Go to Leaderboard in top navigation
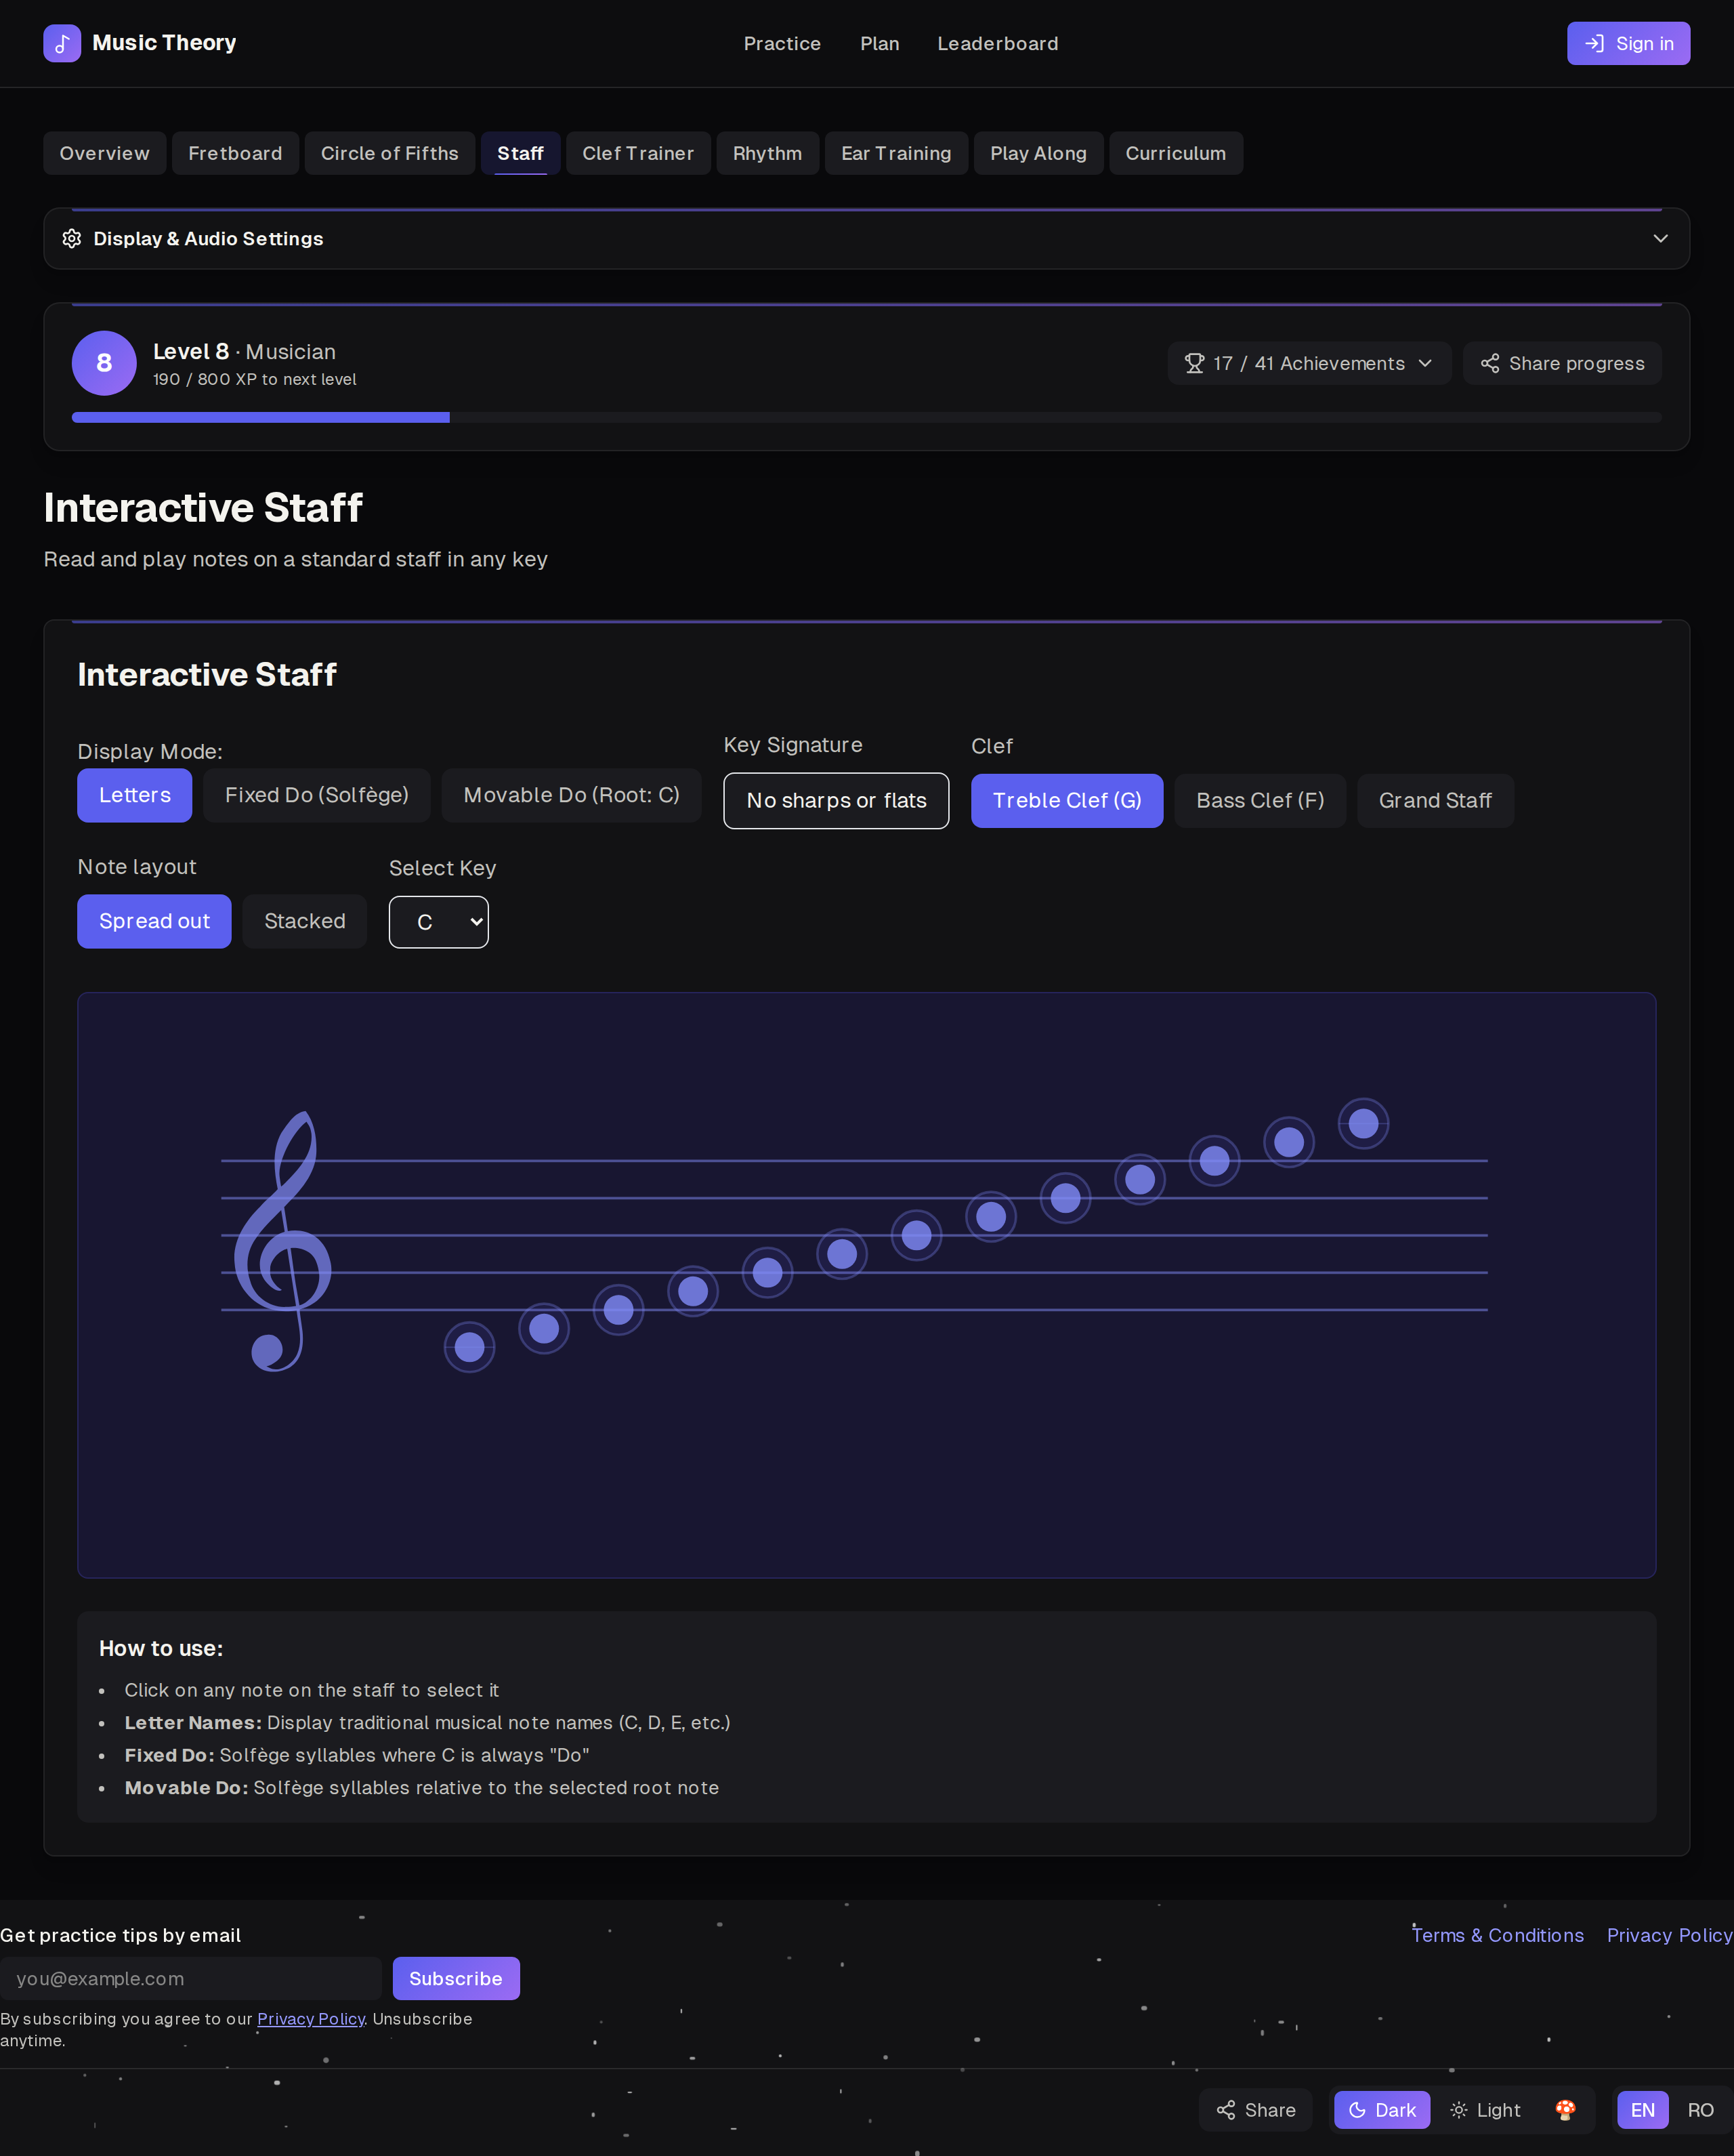The width and height of the screenshot is (1734, 2156). [x=998, y=43]
